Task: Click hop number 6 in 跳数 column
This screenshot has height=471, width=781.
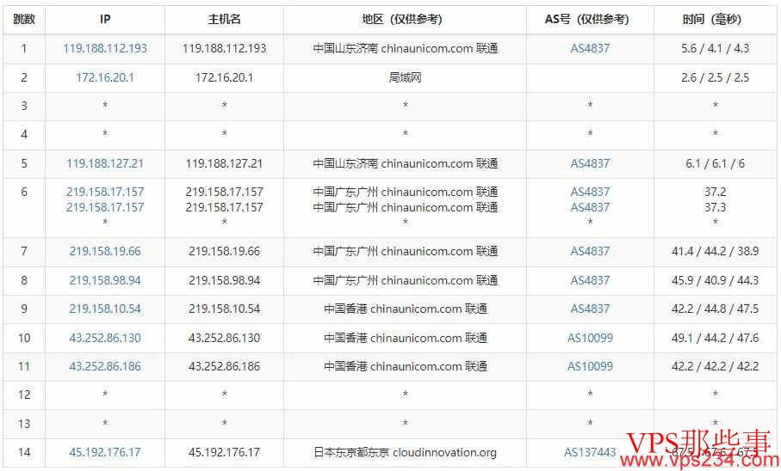Action: (24, 192)
